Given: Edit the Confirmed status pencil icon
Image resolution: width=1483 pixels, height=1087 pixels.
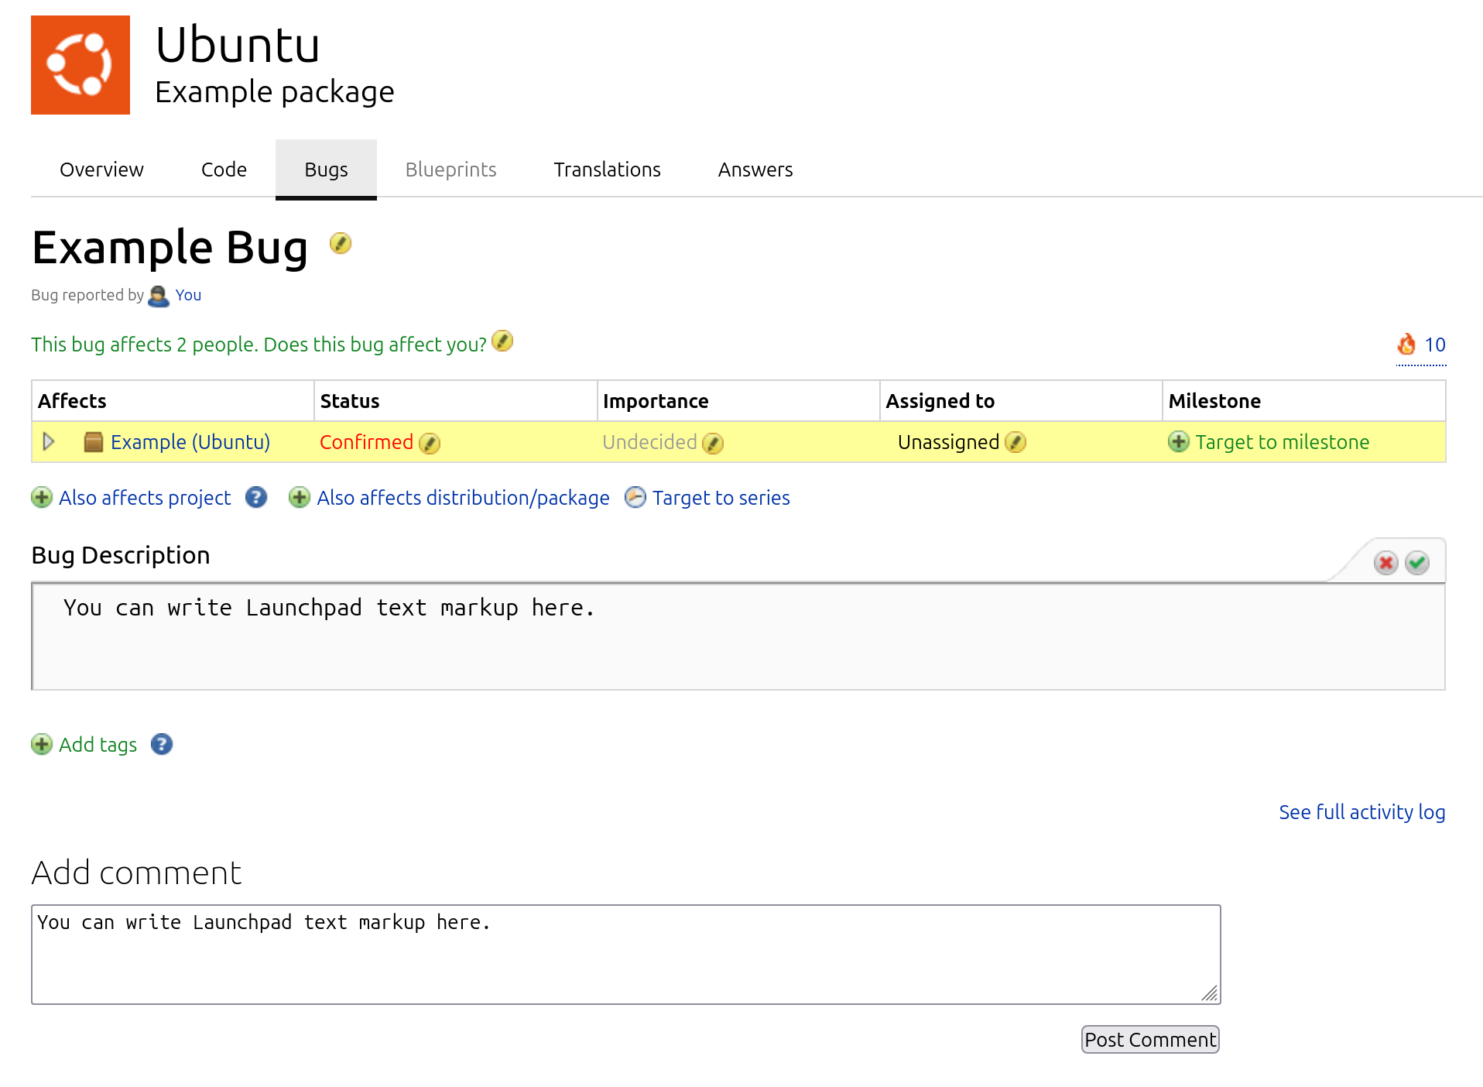Looking at the screenshot, I should point(430,443).
